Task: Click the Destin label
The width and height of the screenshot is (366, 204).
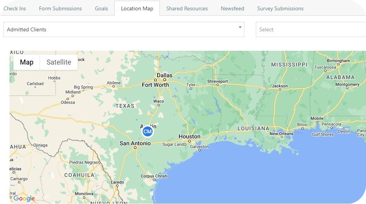Action: point(344,131)
